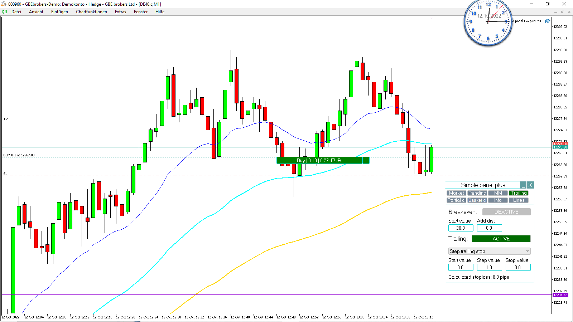Click the Step value input field

489,267
